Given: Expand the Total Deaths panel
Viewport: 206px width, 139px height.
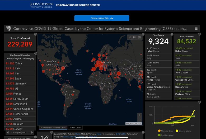Looking at the screenshot, I should pyautogui.click(x=172, y=34).
